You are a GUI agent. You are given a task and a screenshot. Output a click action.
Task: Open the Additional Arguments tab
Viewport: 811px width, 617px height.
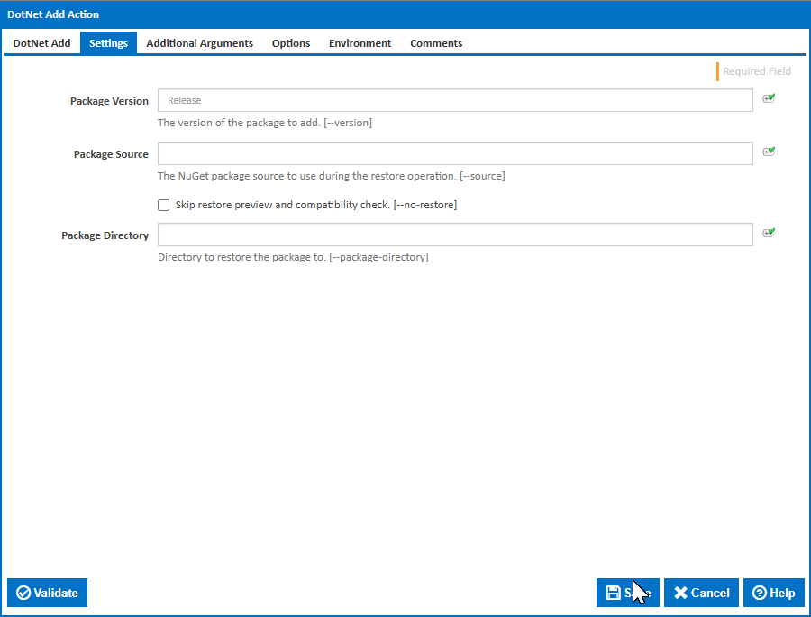(x=199, y=42)
